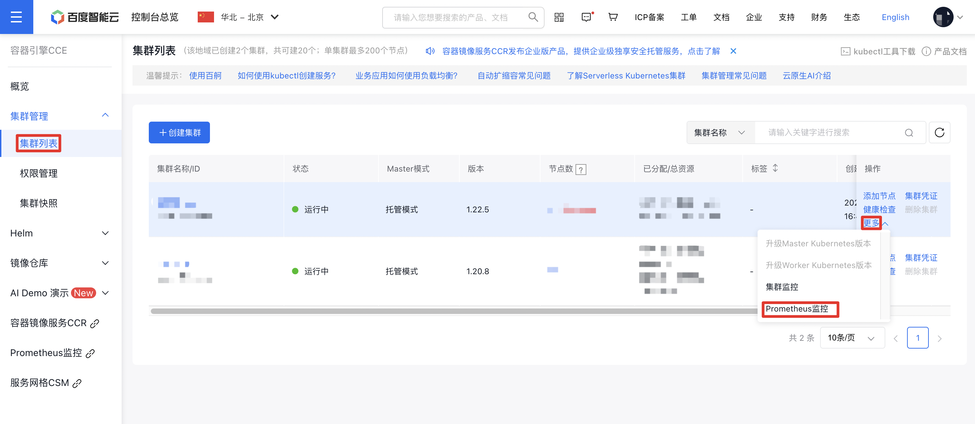Select page 1 in pagination
This screenshot has width=975, height=424.
tap(918, 338)
